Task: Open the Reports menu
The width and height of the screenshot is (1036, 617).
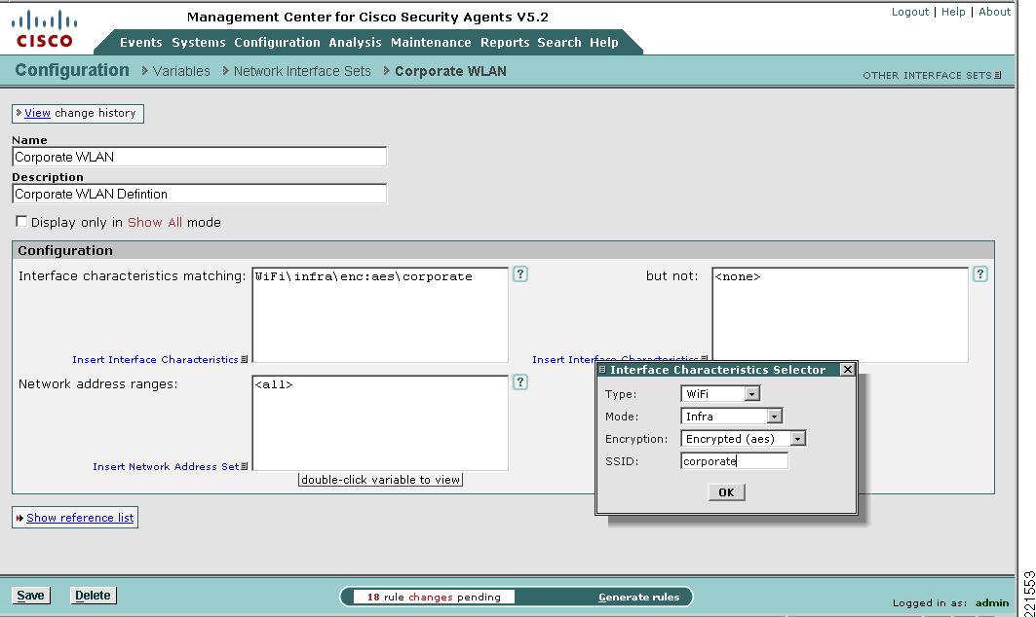Action: (505, 42)
